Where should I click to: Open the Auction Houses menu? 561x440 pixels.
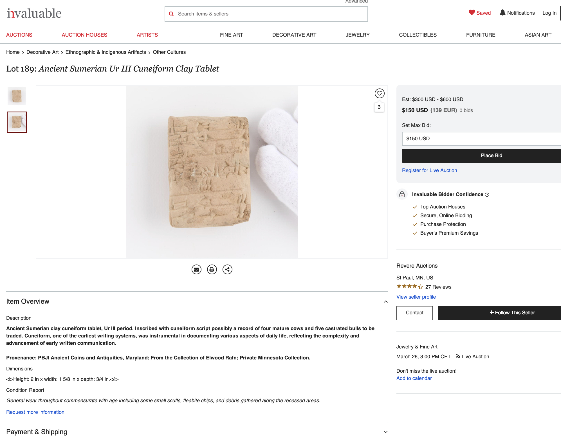pos(84,35)
